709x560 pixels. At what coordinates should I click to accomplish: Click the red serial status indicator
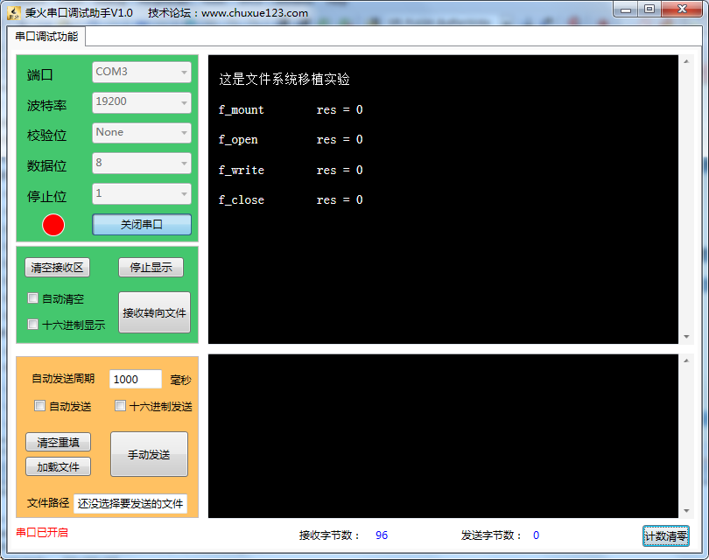click(53, 225)
